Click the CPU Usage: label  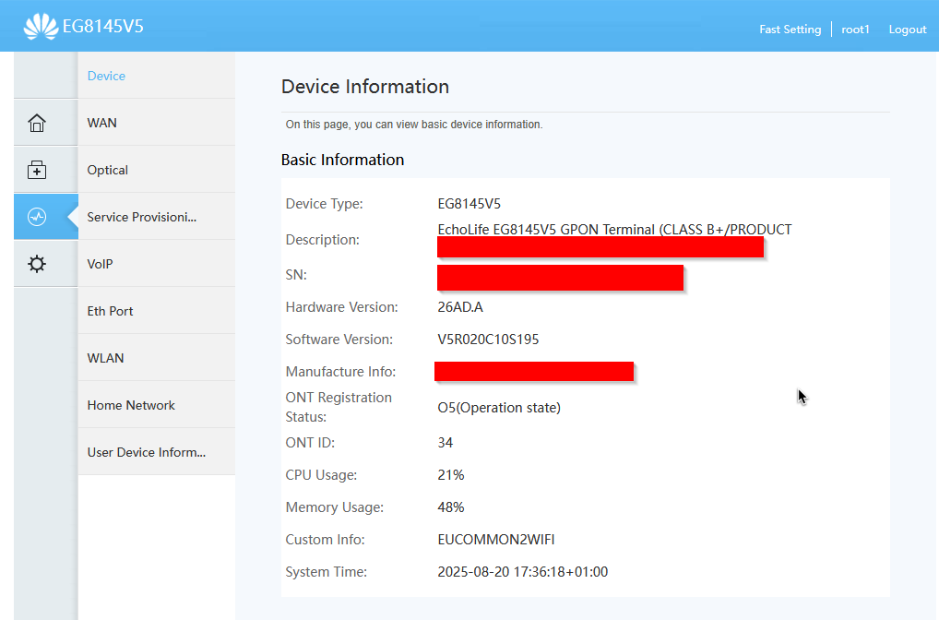coord(321,475)
